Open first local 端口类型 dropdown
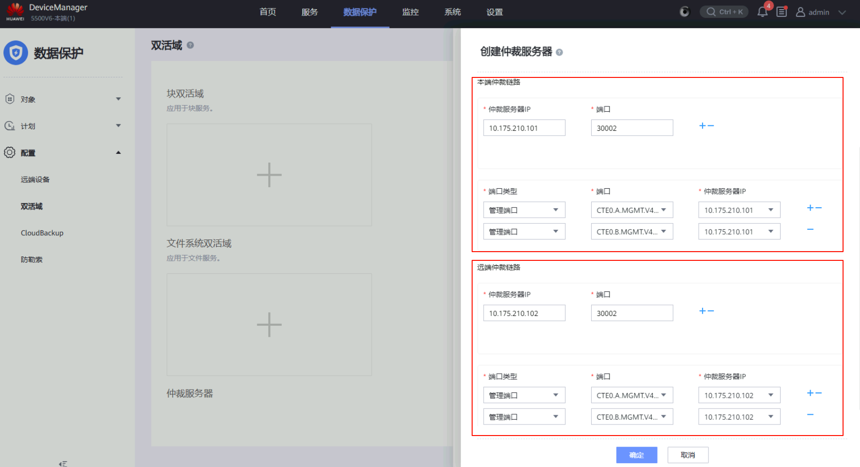Image resolution: width=860 pixels, height=467 pixels. point(524,210)
